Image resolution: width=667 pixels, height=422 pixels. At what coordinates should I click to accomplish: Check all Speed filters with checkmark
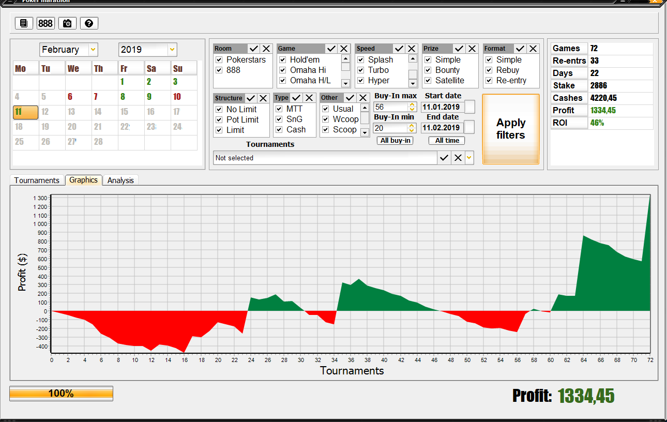(399, 49)
